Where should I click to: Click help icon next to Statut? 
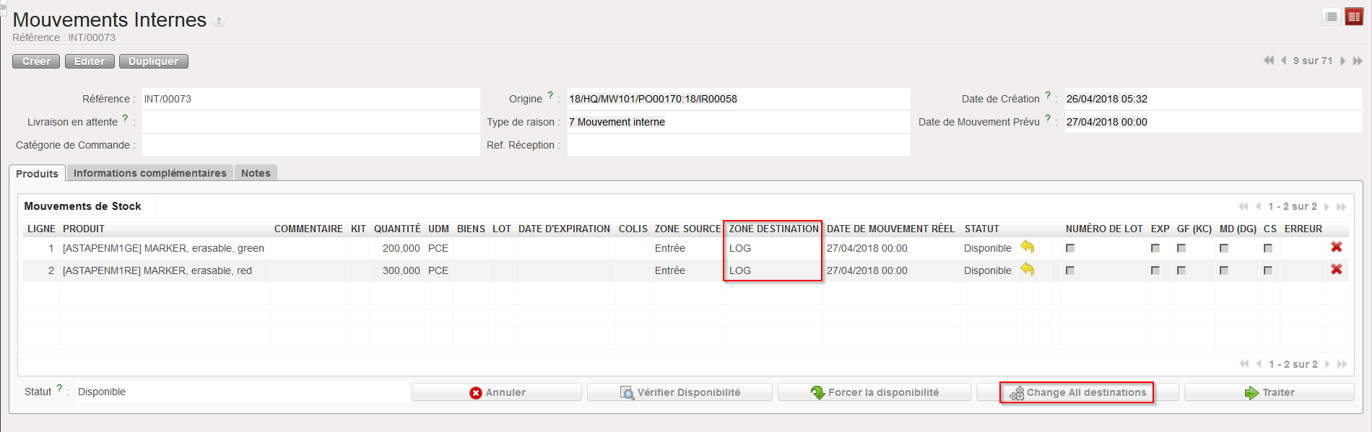point(59,388)
